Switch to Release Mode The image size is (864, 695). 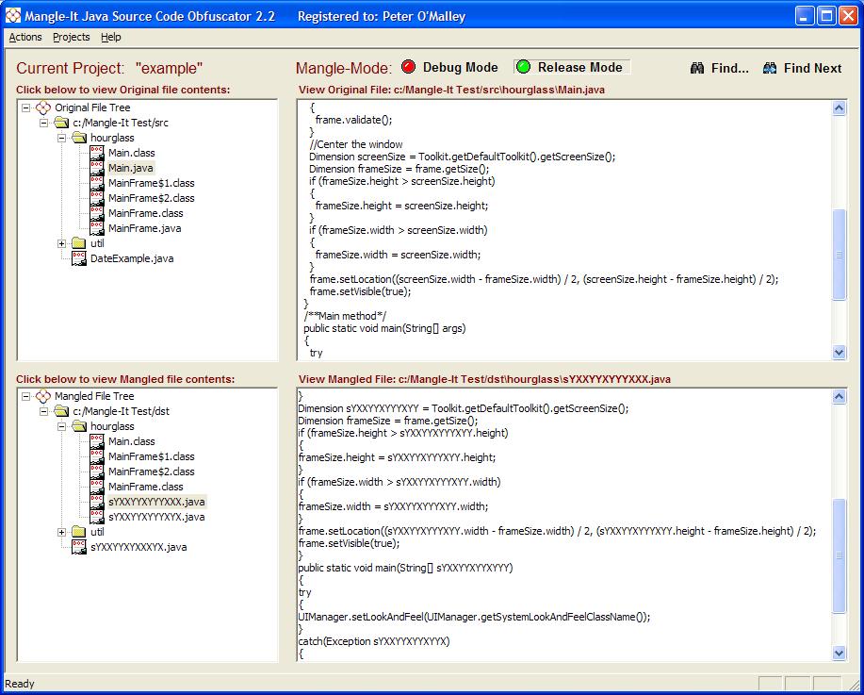coord(571,67)
